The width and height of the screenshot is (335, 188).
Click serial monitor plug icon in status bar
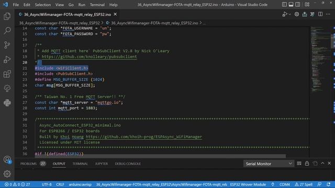[x=273, y=184]
